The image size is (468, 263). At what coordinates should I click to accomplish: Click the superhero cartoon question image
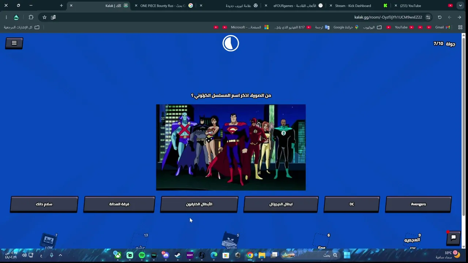[231, 147]
